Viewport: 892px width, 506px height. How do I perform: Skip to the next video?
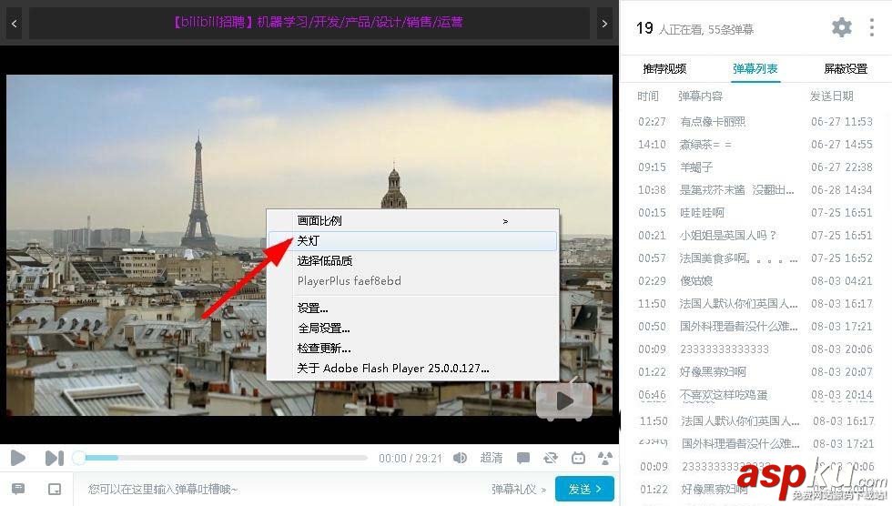(54, 458)
